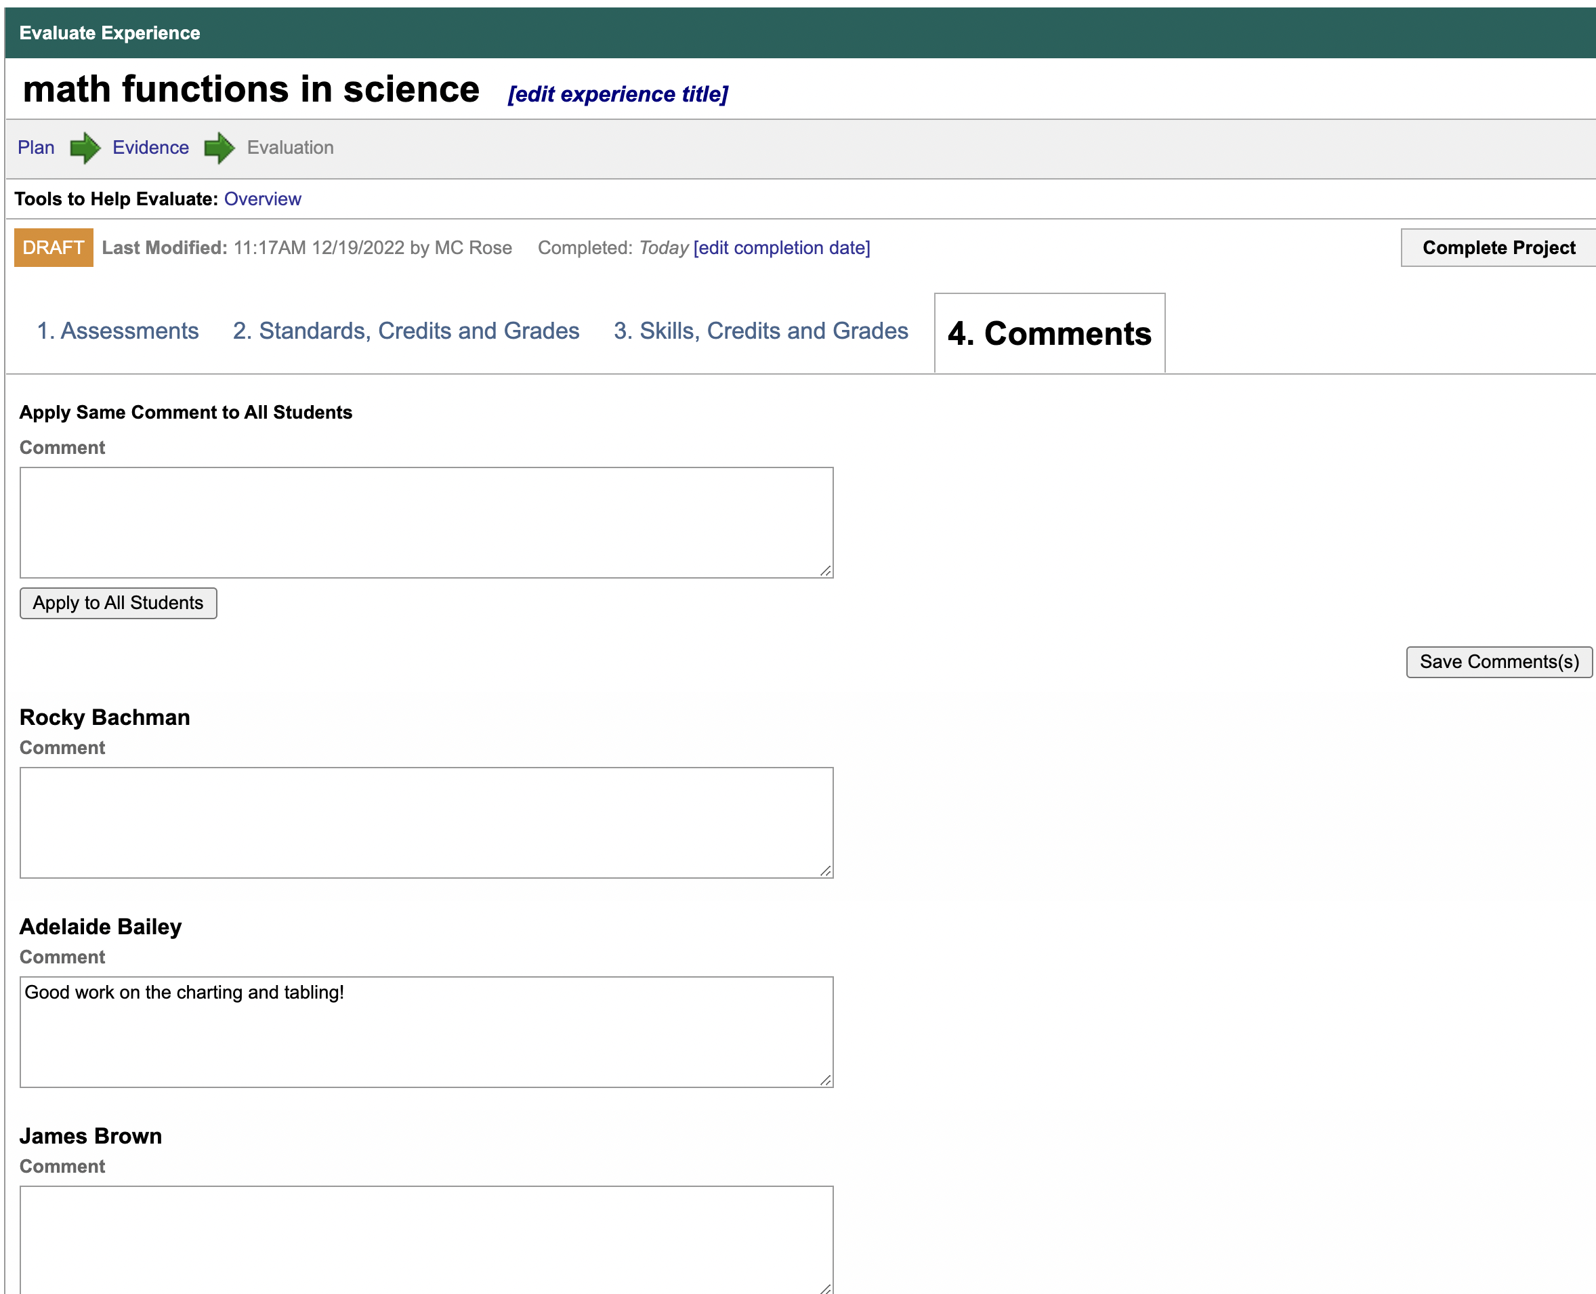Screen dimensions: 1596x1294
Task: Click resize handle of Adelaide Bailey's comment box
Action: tap(825, 1081)
